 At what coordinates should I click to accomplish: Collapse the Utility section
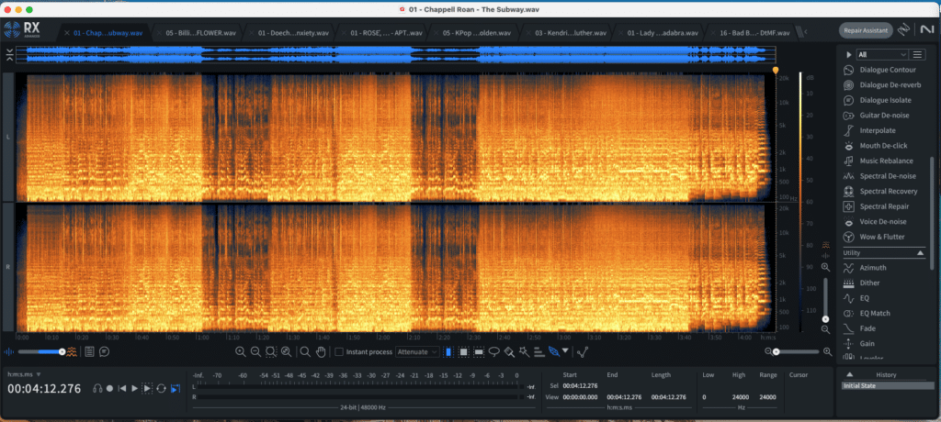click(x=921, y=253)
